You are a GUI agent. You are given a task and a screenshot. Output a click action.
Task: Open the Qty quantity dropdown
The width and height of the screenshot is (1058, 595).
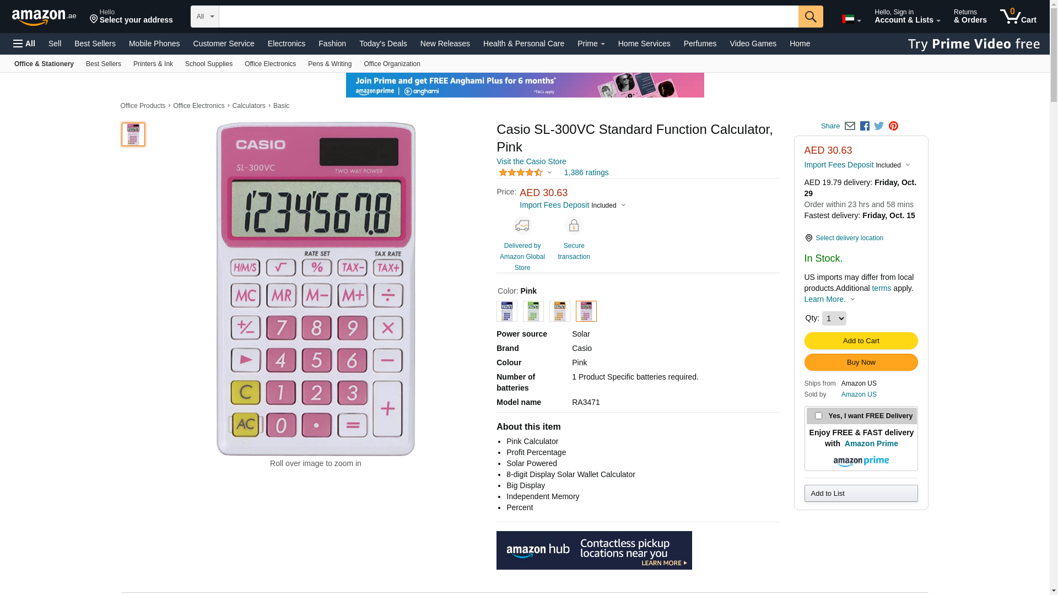(834, 318)
